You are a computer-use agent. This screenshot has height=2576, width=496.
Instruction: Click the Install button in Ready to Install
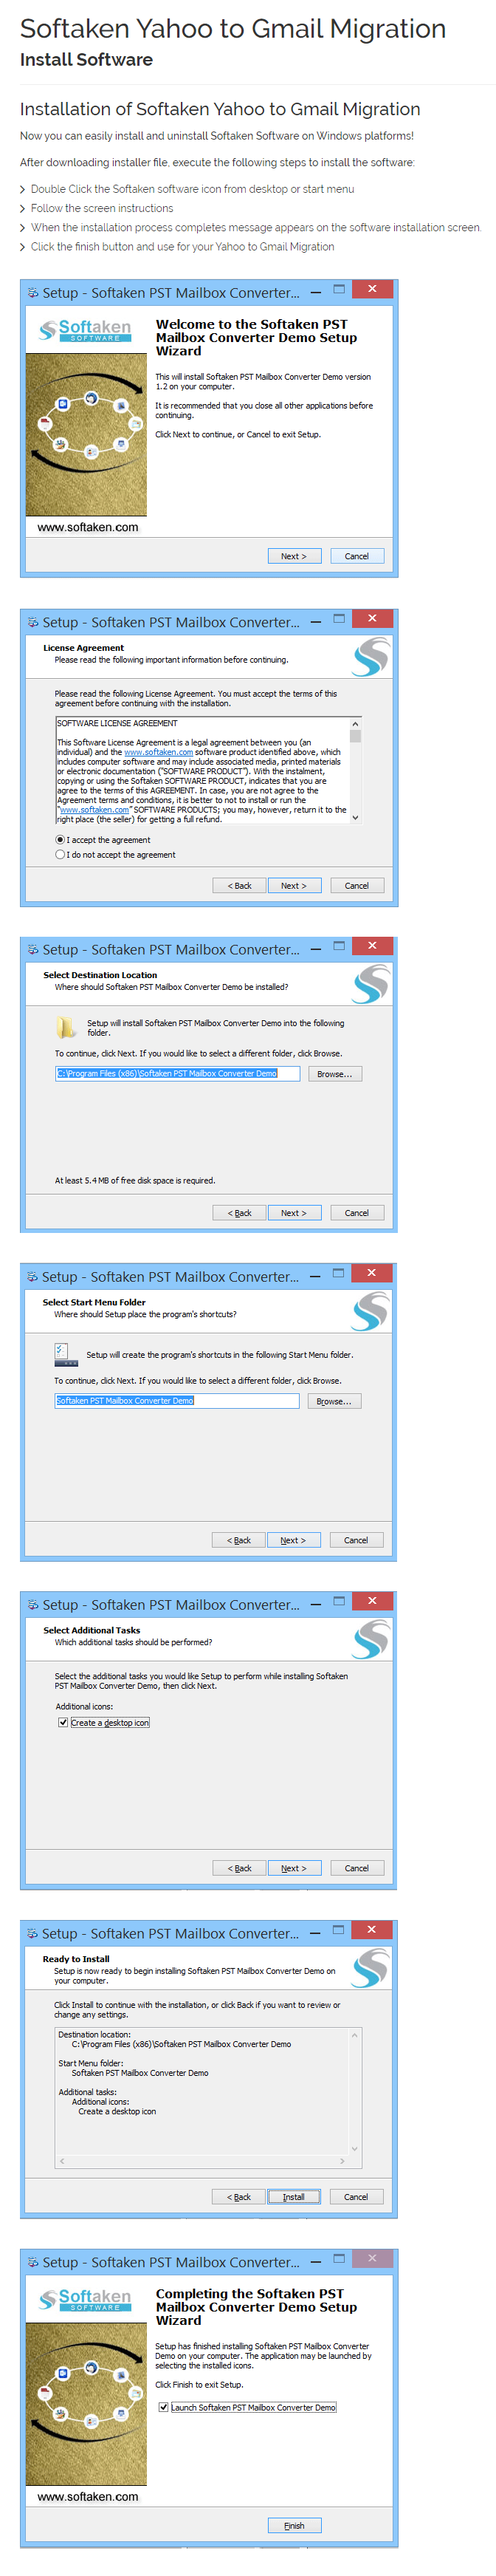tap(294, 2197)
